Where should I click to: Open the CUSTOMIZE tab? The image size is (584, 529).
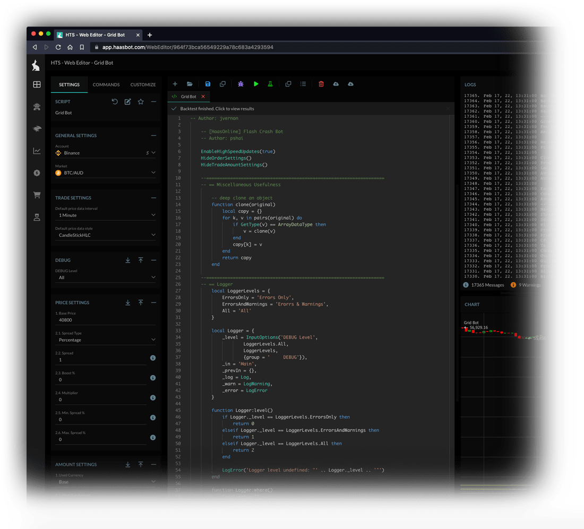tap(143, 84)
